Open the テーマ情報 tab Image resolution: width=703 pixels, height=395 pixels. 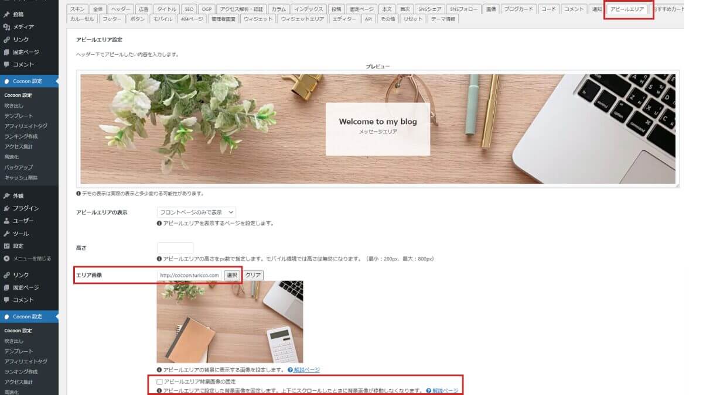443,19
